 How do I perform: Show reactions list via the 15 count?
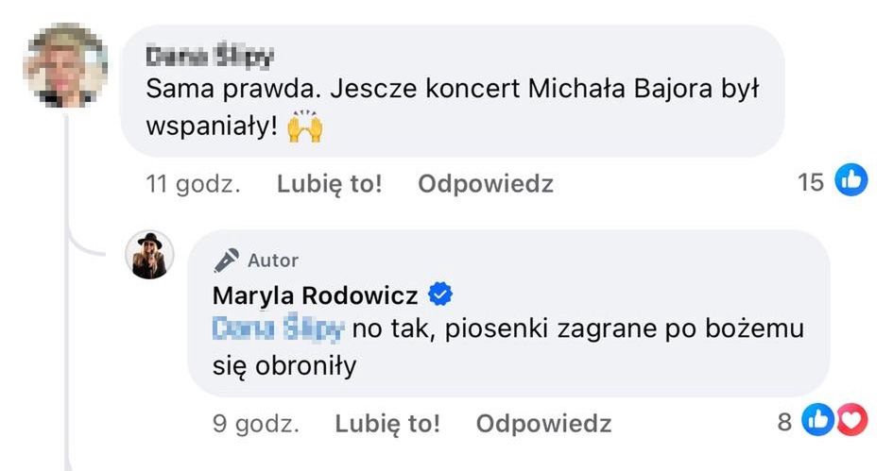click(811, 181)
